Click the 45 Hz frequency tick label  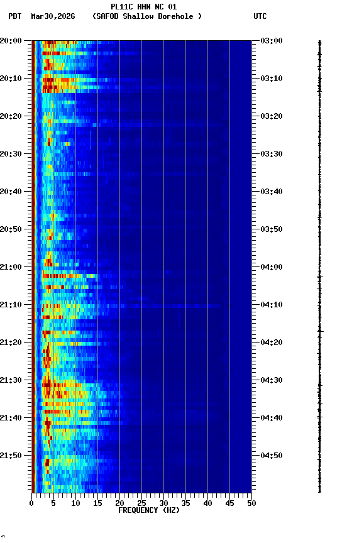click(x=229, y=503)
